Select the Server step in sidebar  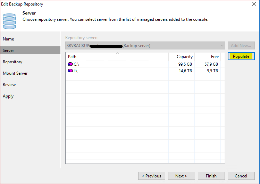[x=9, y=50]
